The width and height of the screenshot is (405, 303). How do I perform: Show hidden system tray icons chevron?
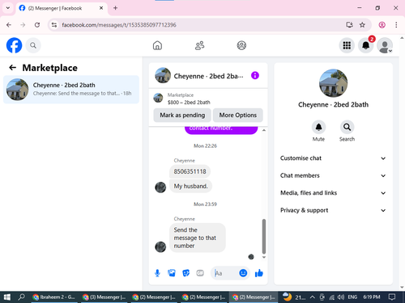pos(313,297)
